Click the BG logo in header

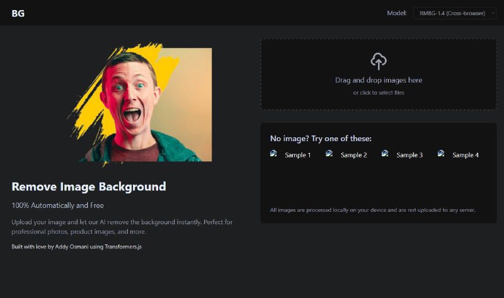click(x=18, y=13)
